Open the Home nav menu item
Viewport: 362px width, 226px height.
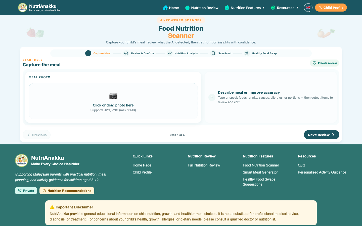[171, 8]
